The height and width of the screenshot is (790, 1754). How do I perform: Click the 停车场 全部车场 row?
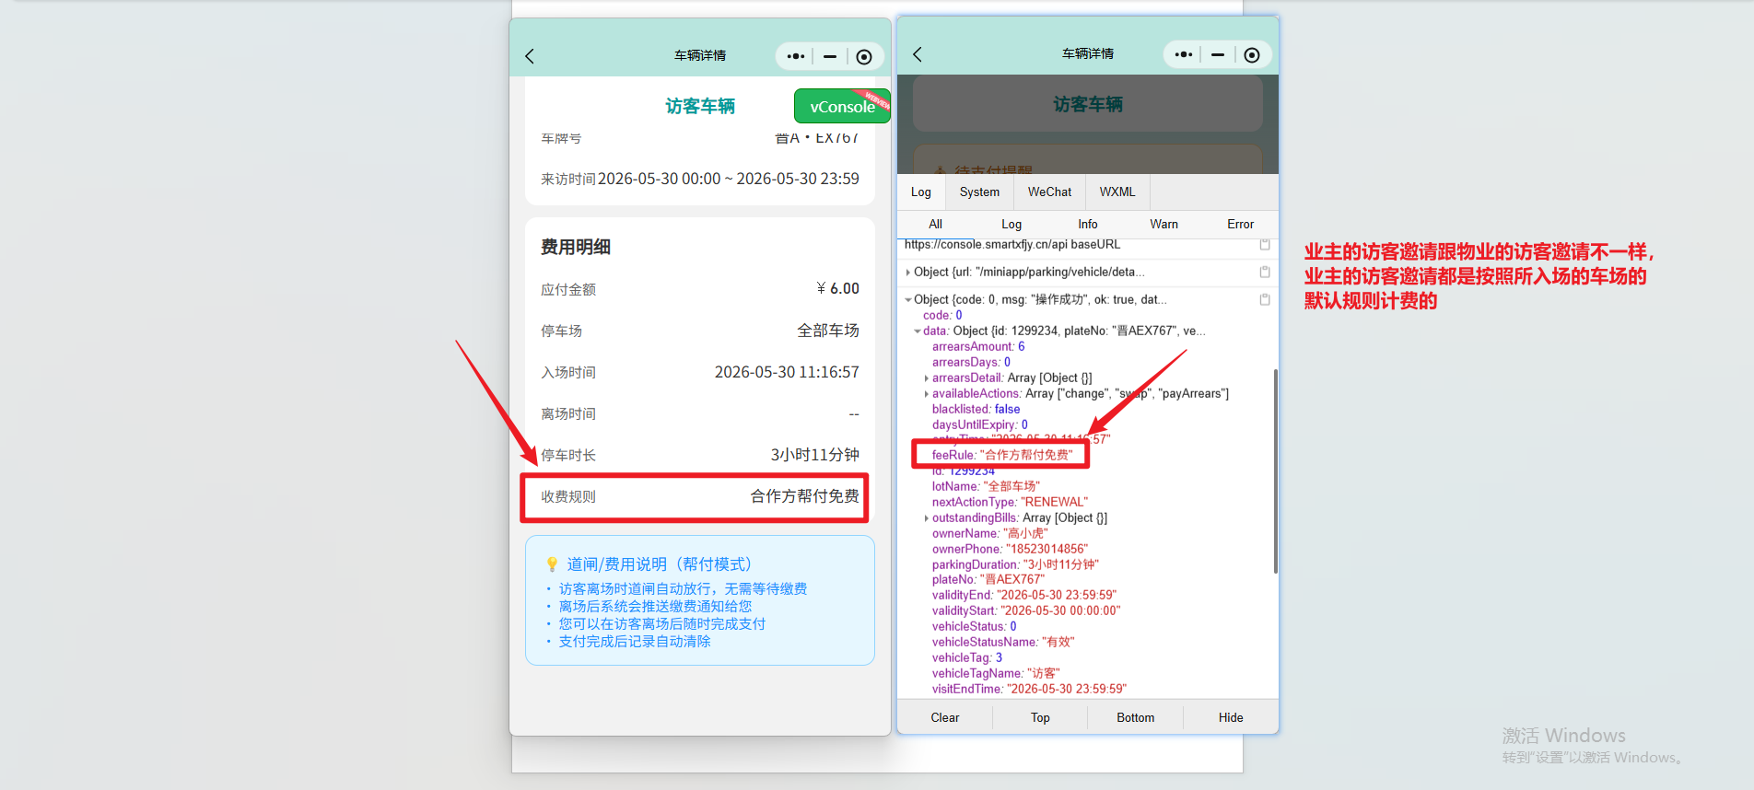700,331
